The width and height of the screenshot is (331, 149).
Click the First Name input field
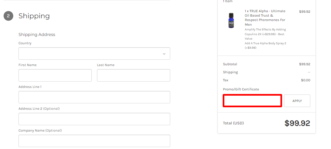pyautogui.click(x=55, y=75)
